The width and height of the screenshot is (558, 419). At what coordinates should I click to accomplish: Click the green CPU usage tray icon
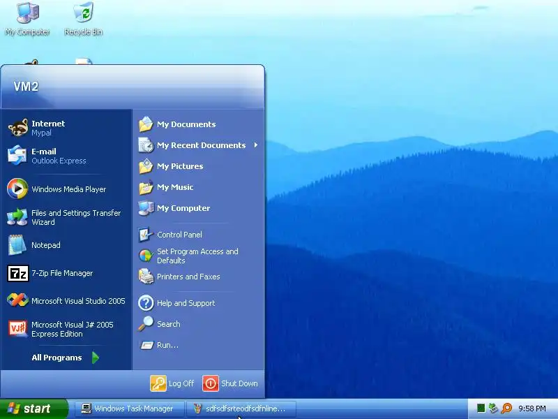481,409
